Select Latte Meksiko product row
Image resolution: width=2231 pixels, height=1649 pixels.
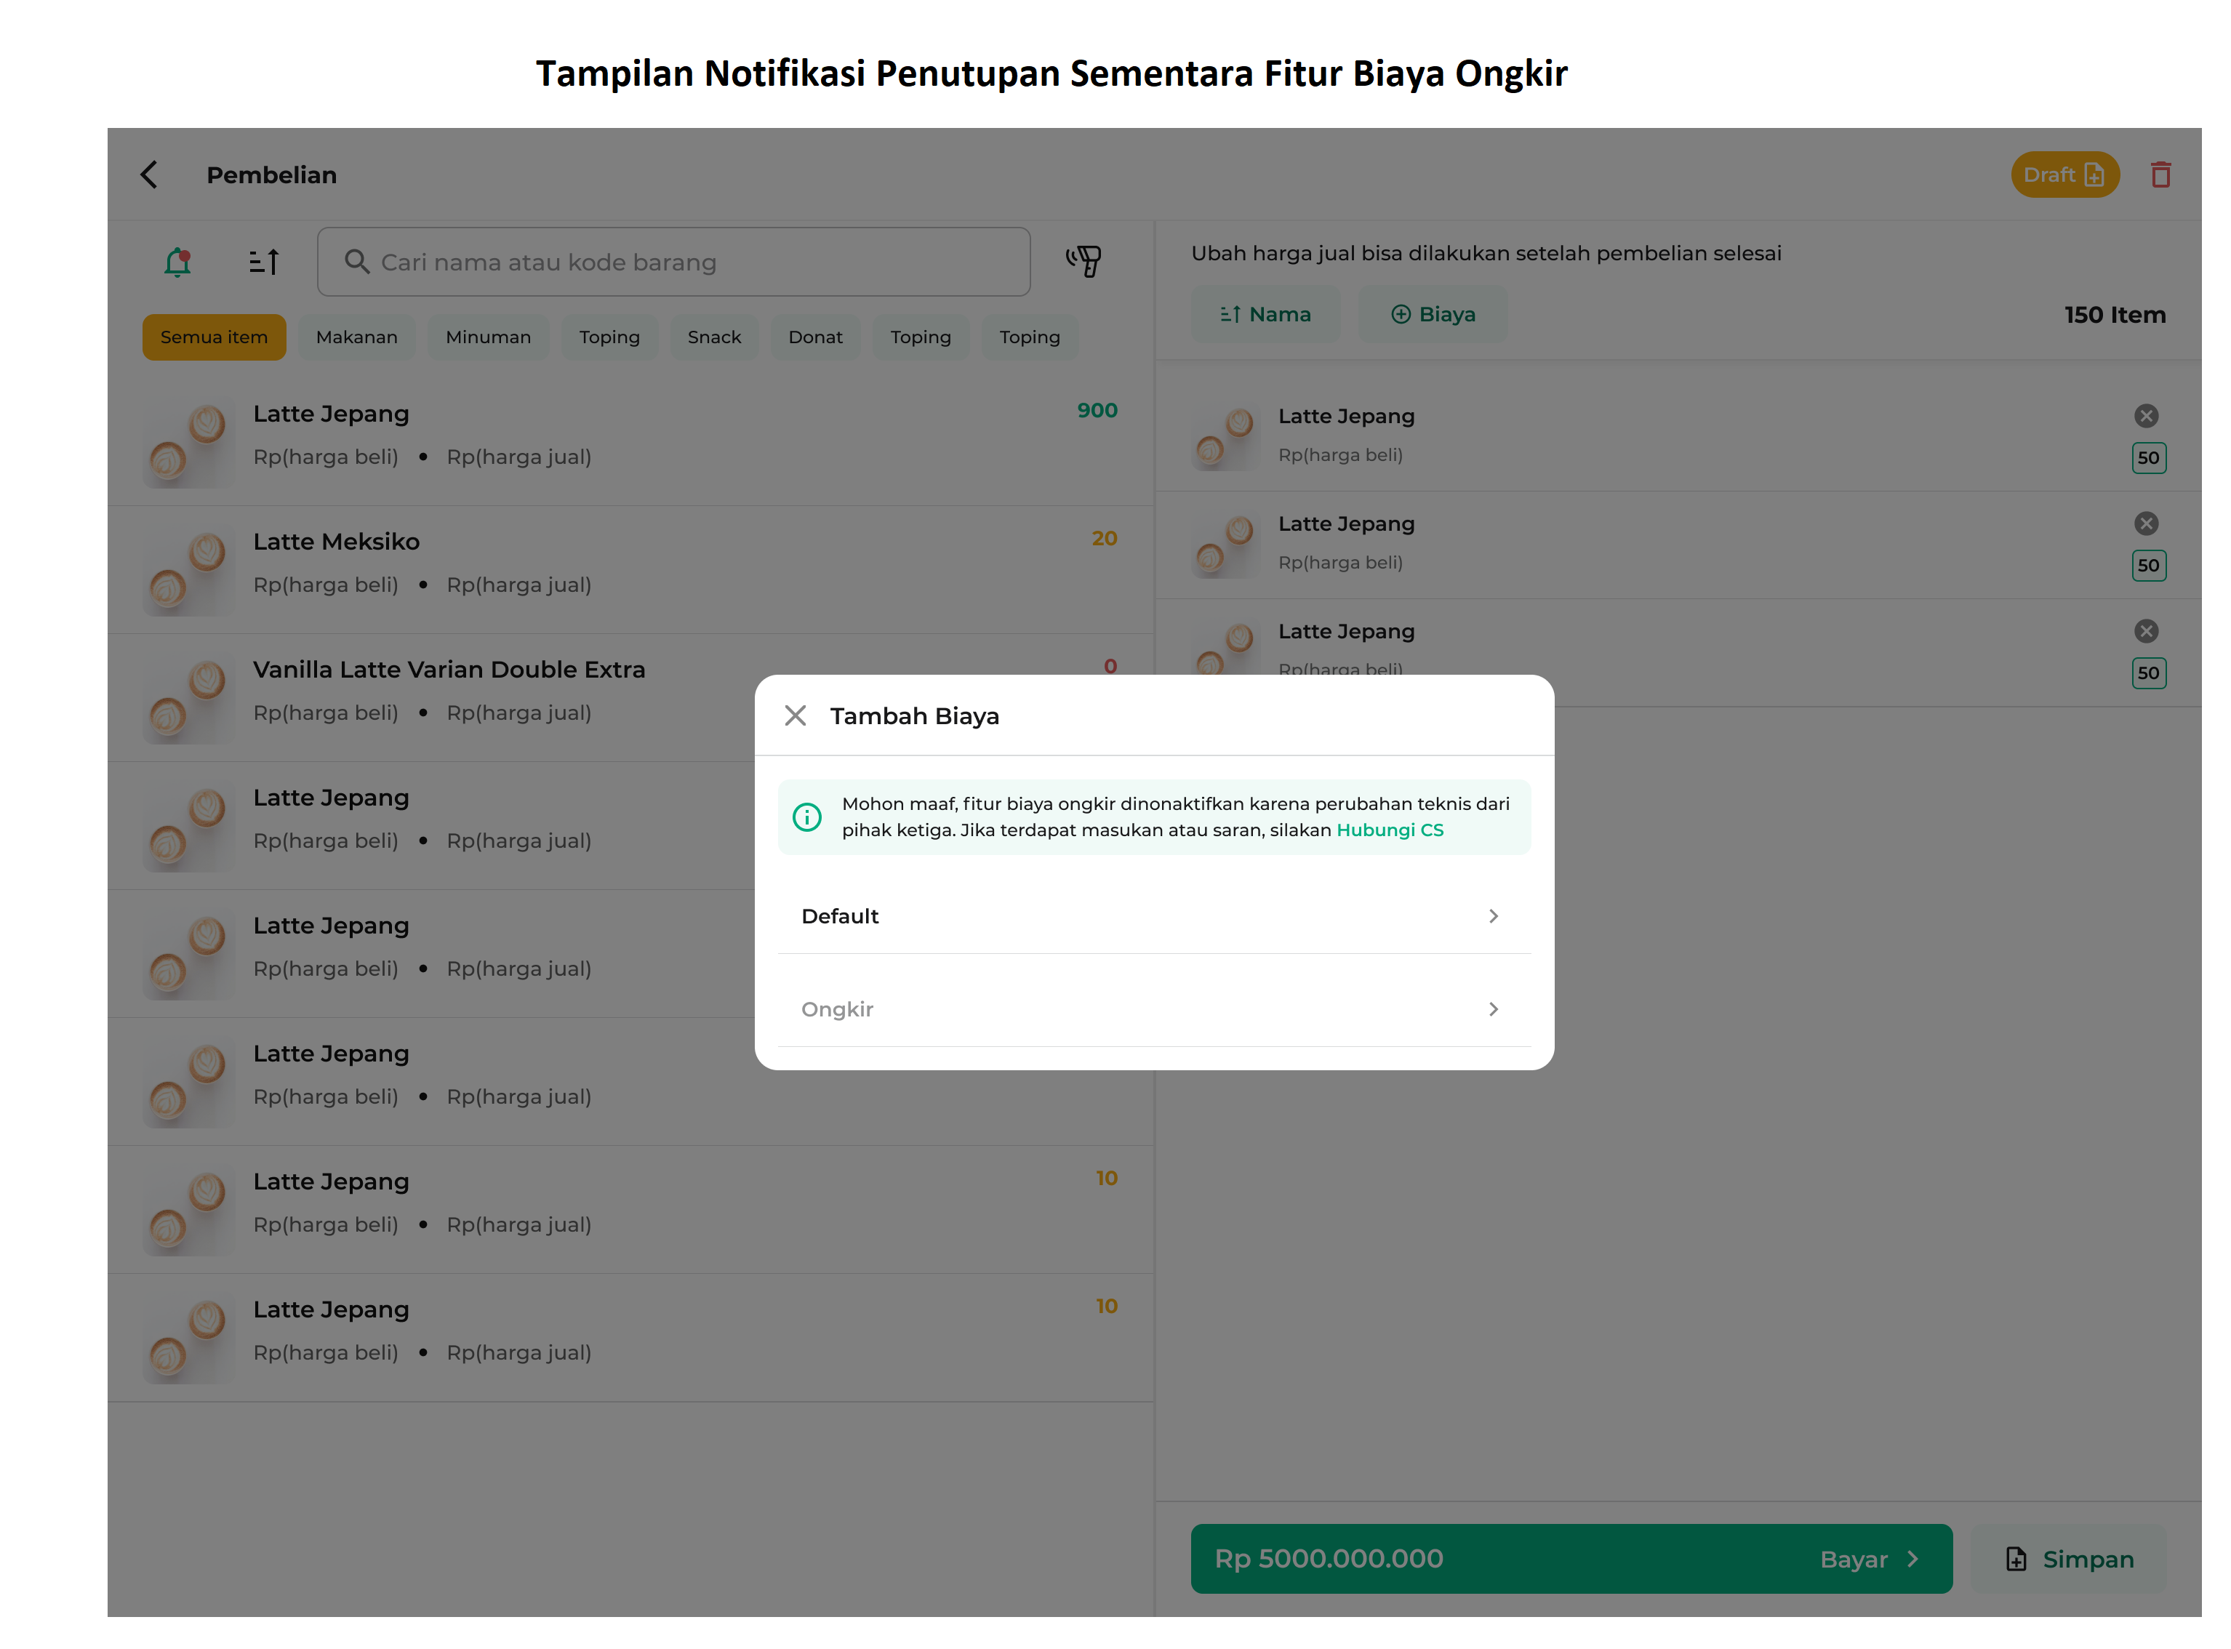pyautogui.click(x=631, y=570)
